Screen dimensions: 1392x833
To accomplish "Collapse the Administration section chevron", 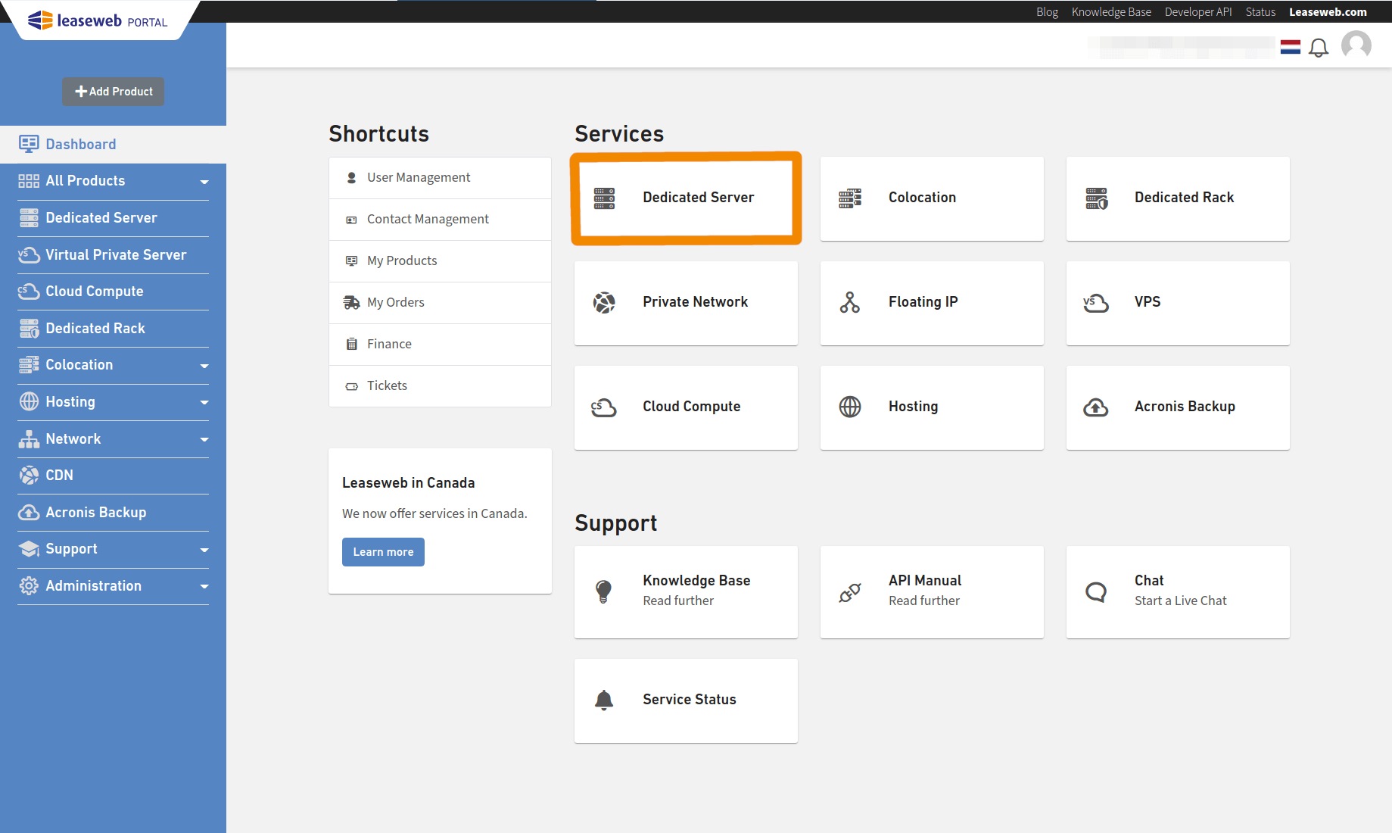I will (x=203, y=586).
